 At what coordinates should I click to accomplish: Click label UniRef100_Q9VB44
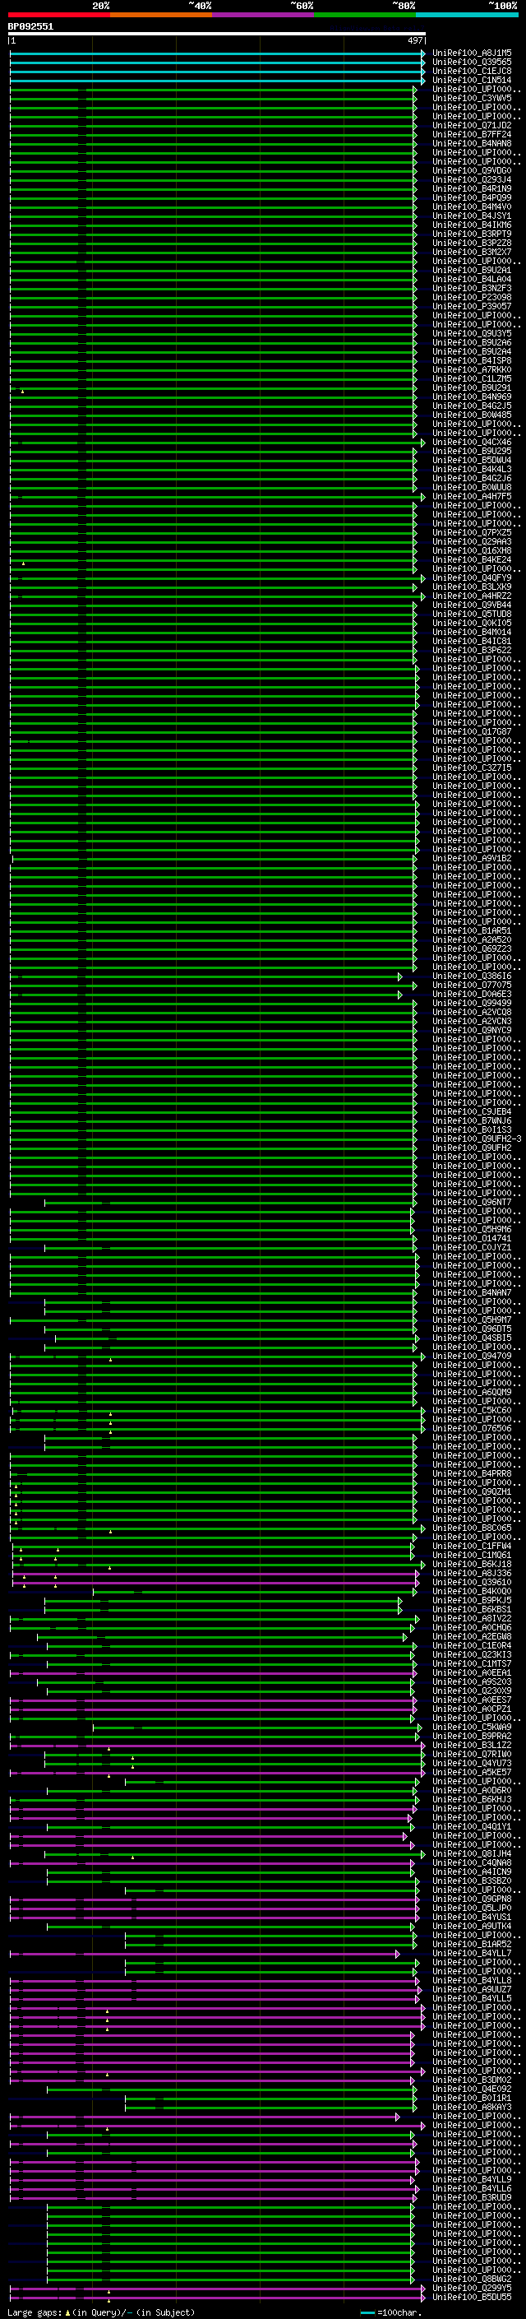[472, 605]
